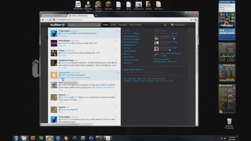The height and width of the screenshot is (141, 251).
Task: Click change link beside Trends
Action: [136, 33]
